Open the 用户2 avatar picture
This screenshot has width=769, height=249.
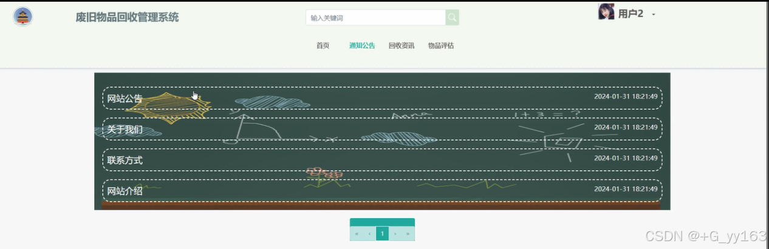click(606, 12)
